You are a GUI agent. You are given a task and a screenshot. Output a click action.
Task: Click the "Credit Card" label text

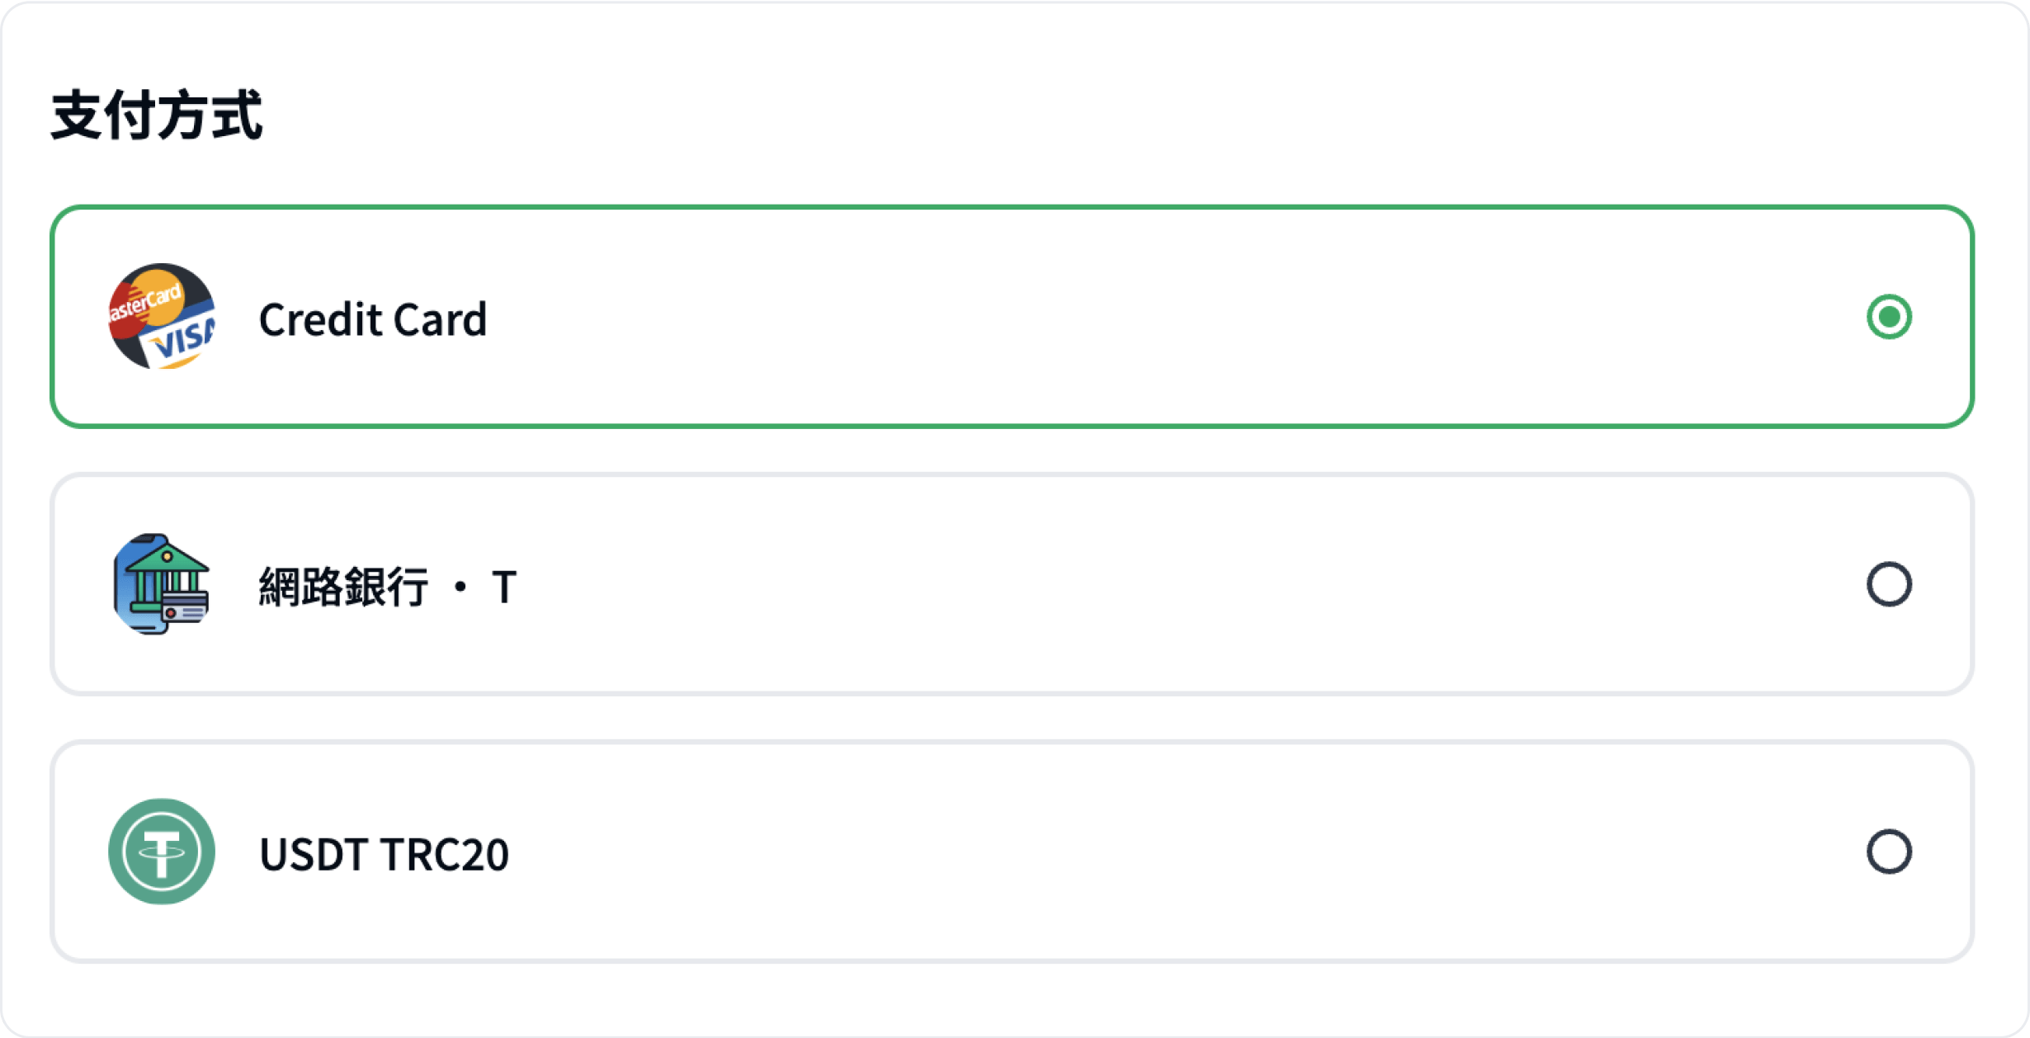(373, 320)
